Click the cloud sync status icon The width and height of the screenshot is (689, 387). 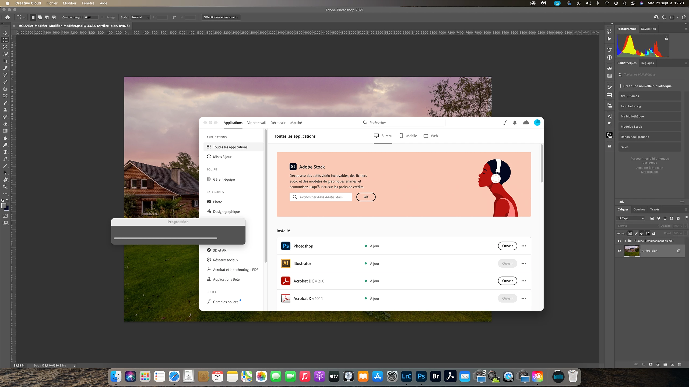[526, 123]
